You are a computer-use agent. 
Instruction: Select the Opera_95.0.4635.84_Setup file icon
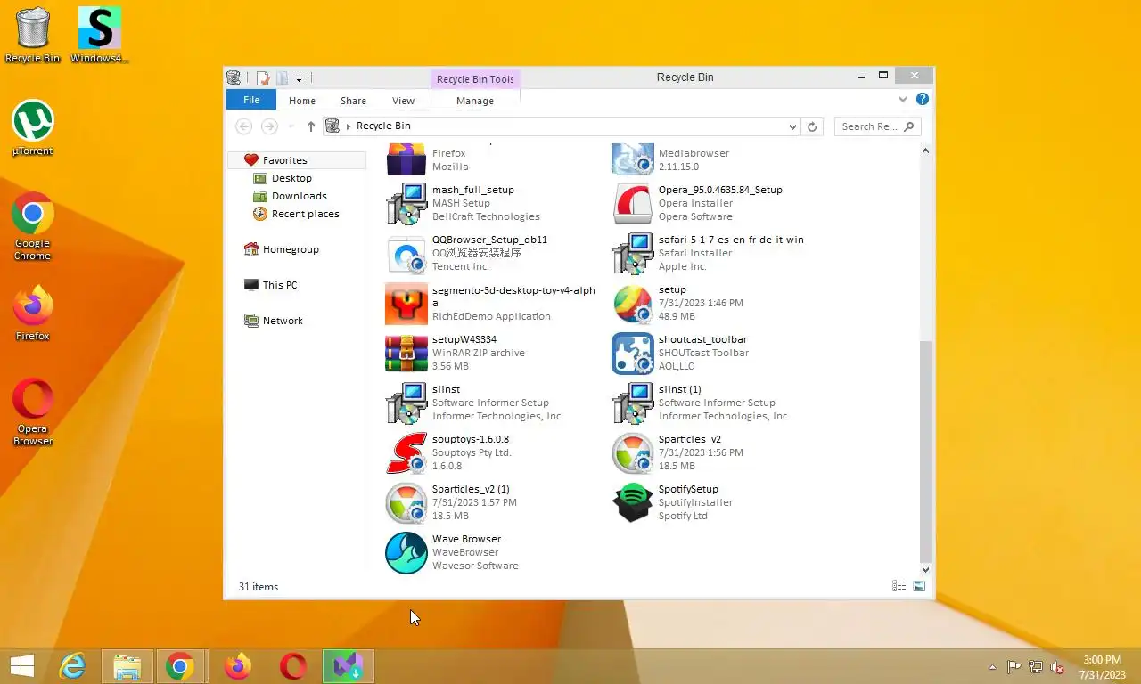pos(633,204)
